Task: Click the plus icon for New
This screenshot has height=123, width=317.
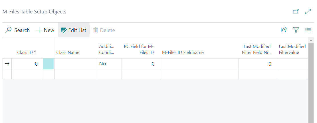Action: coord(39,30)
